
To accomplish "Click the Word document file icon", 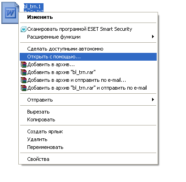I will click(11, 13).
